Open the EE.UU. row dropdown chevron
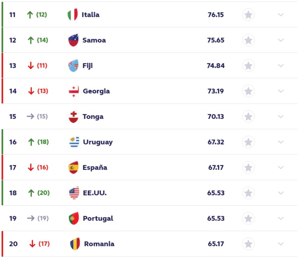Screen dimensions: 299x257 (x=281, y=193)
